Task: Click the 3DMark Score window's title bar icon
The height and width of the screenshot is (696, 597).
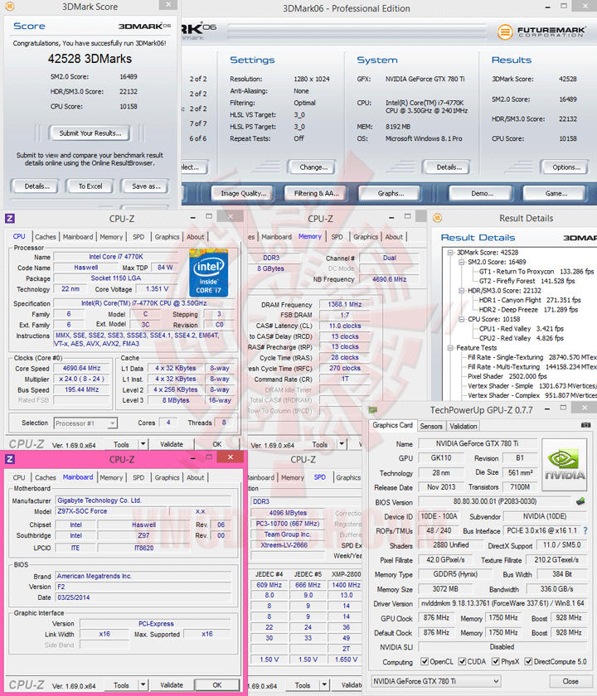Action: point(10,7)
